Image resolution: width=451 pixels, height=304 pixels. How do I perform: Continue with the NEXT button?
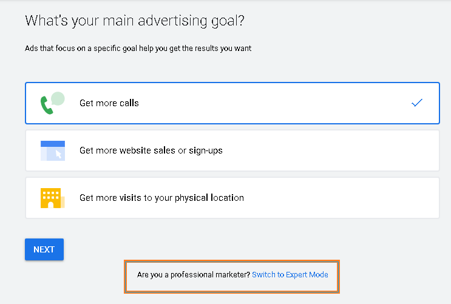[x=44, y=249]
